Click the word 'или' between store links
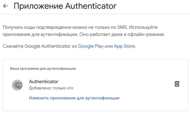The width and height of the screenshot is (190, 114). tap(109, 46)
